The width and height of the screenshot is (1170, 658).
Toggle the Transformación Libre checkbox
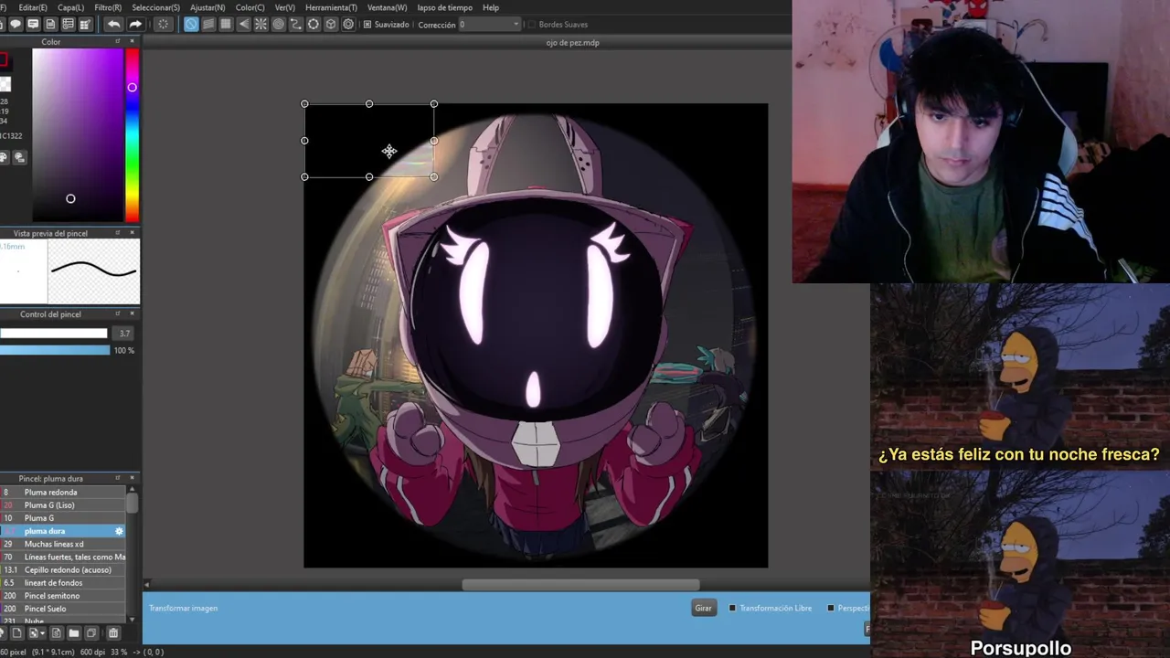point(732,608)
